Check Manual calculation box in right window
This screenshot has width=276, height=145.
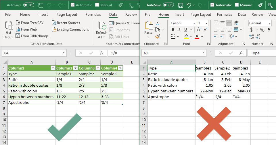point(237,5)
